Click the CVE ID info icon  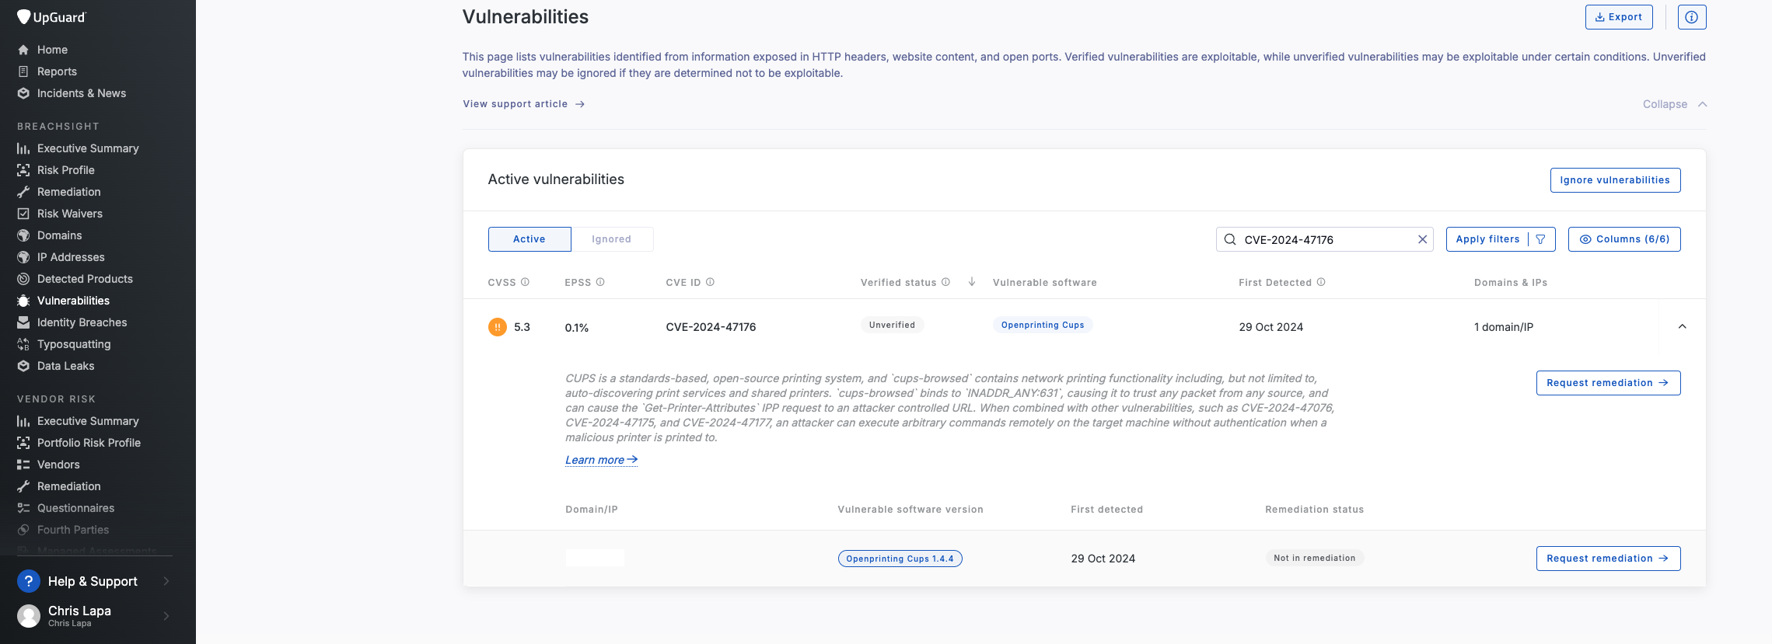tap(710, 282)
